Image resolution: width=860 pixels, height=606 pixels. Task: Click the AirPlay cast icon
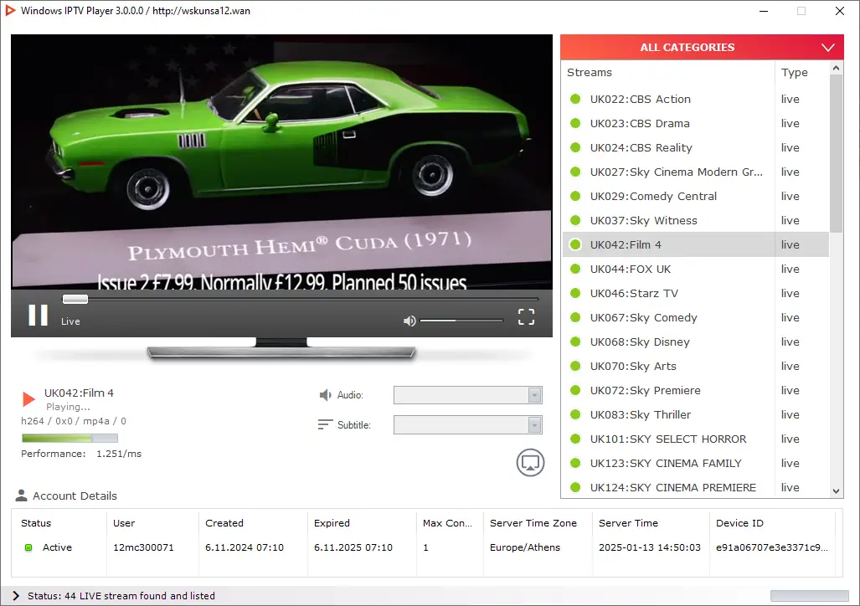click(530, 463)
